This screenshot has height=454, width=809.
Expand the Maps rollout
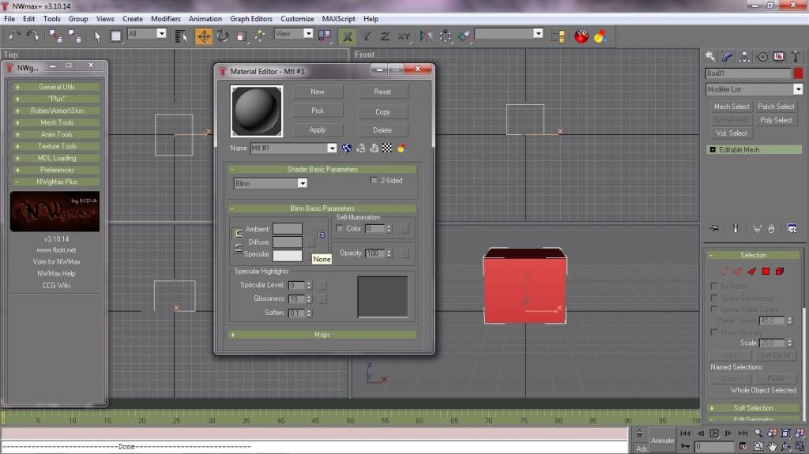click(322, 335)
